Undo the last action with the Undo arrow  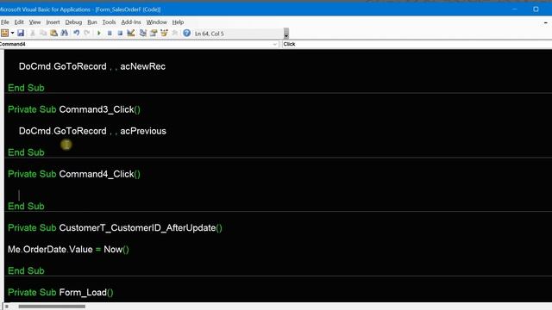pos(77,33)
